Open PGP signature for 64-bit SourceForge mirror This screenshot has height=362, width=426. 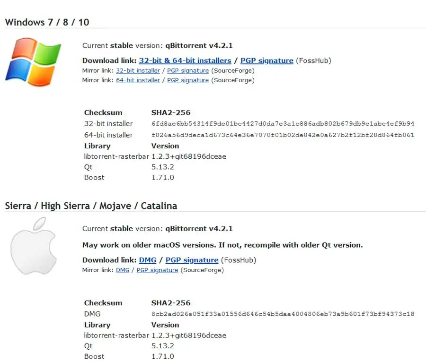pyautogui.click(x=188, y=80)
